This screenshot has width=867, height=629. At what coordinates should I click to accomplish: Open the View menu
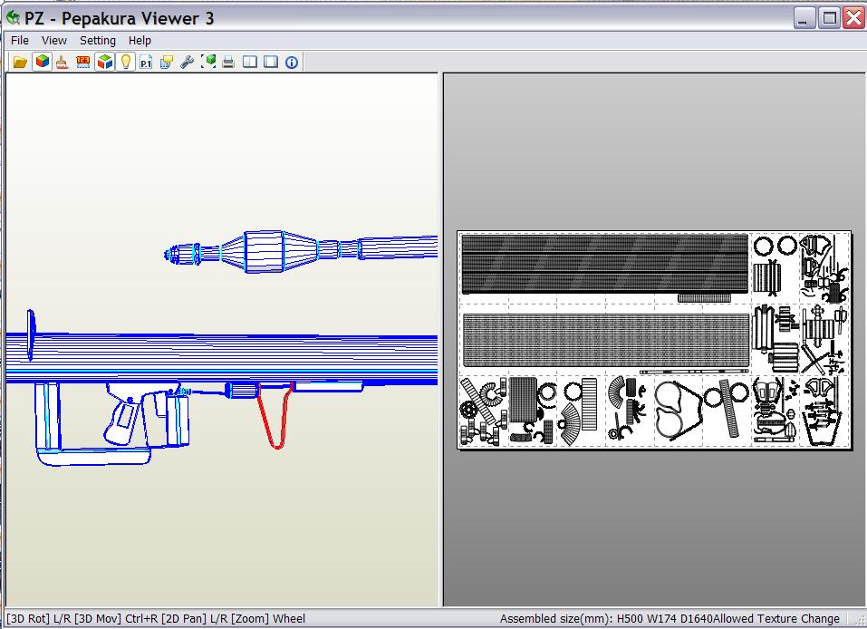pyautogui.click(x=54, y=40)
